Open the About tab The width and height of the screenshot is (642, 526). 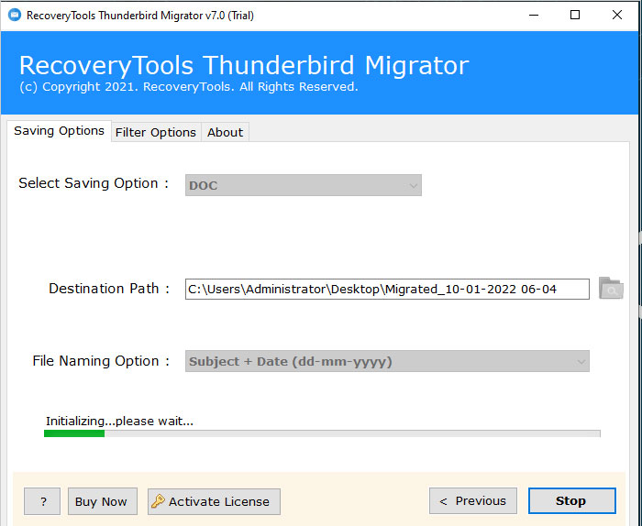click(x=225, y=133)
